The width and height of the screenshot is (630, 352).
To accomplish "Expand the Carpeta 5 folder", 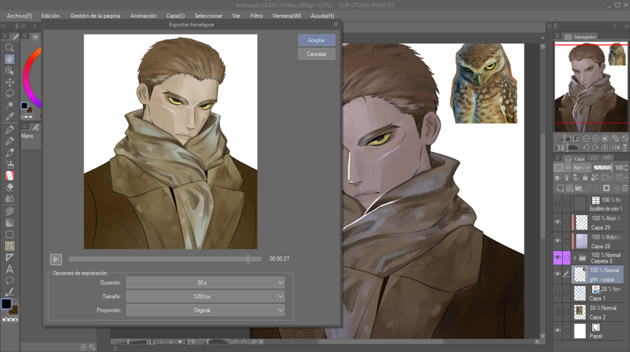I will [x=575, y=258].
